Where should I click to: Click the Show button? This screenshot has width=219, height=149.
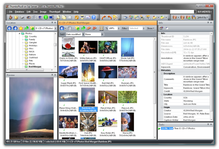tap(151, 28)
